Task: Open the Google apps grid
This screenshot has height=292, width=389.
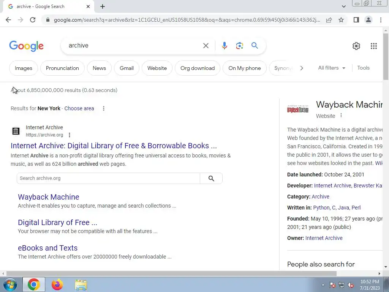Action: click(374, 46)
